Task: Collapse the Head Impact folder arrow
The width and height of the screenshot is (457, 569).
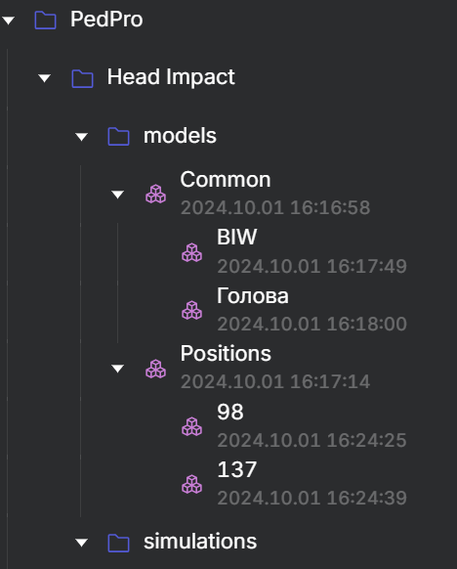Action: 45,78
